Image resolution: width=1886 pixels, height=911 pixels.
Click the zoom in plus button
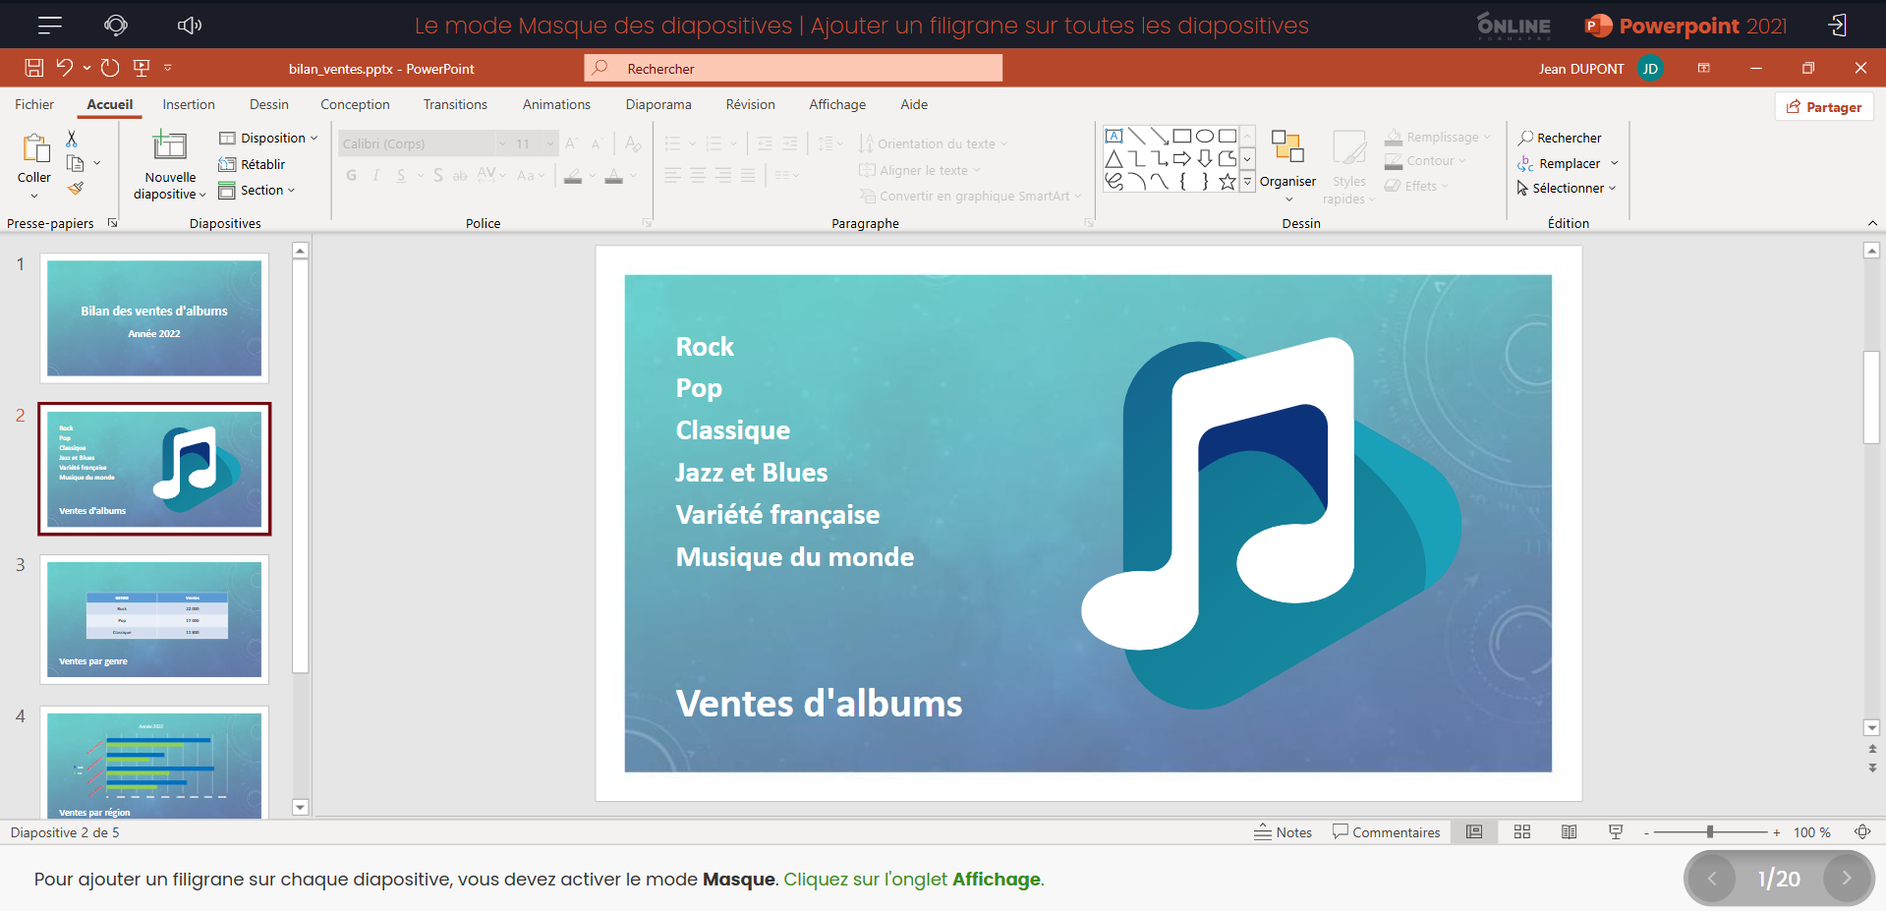pyautogui.click(x=1777, y=832)
